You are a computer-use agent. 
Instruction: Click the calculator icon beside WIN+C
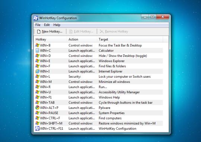click(x=37, y=51)
